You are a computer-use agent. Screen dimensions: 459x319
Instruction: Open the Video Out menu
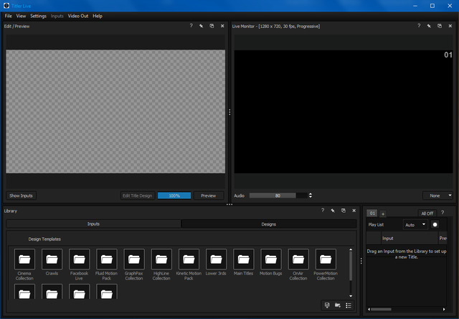tap(78, 16)
